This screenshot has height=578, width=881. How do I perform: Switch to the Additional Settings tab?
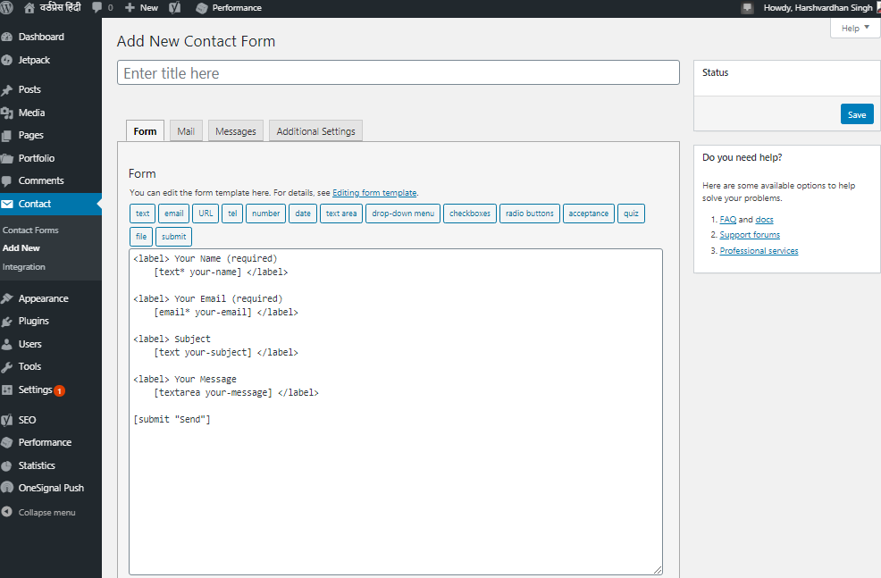coord(315,131)
